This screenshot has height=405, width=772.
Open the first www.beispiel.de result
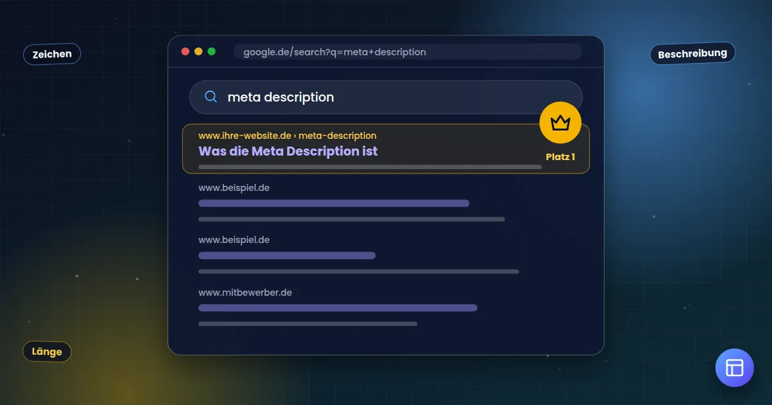[x=234, y=188]
